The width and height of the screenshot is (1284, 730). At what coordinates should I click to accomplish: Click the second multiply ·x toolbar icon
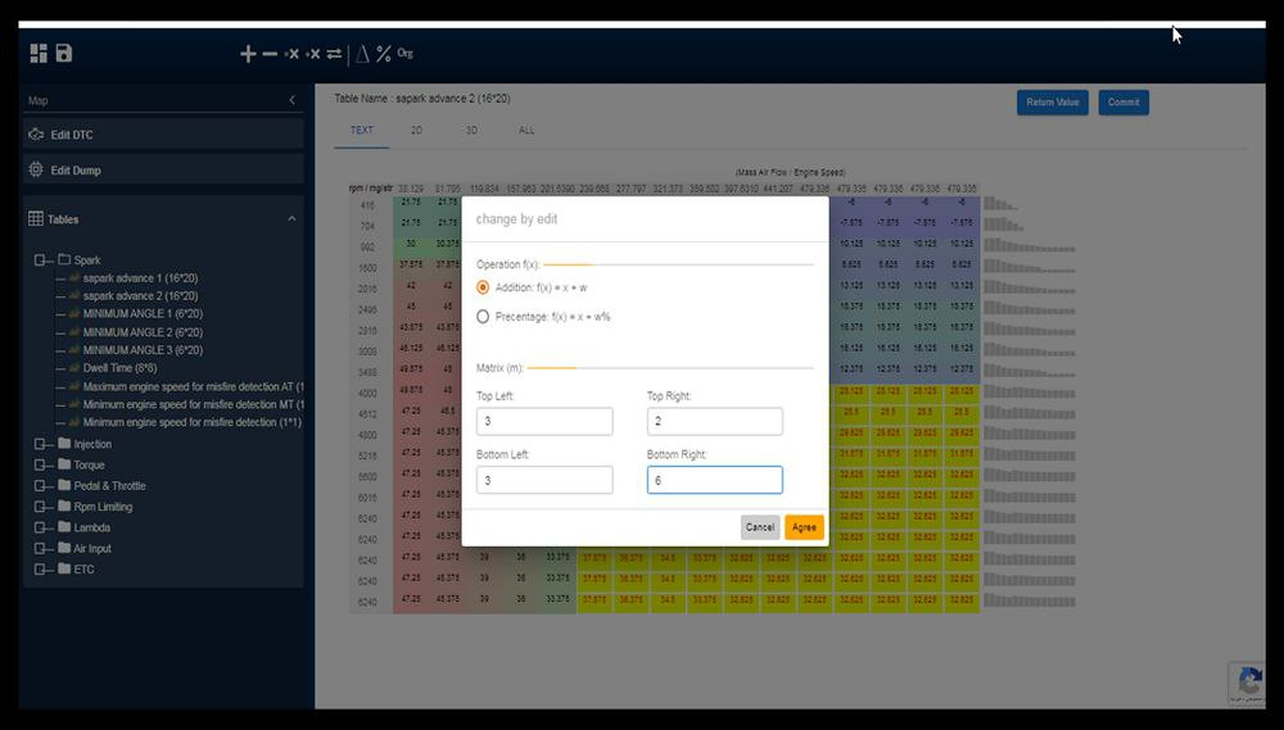[313, 54]
